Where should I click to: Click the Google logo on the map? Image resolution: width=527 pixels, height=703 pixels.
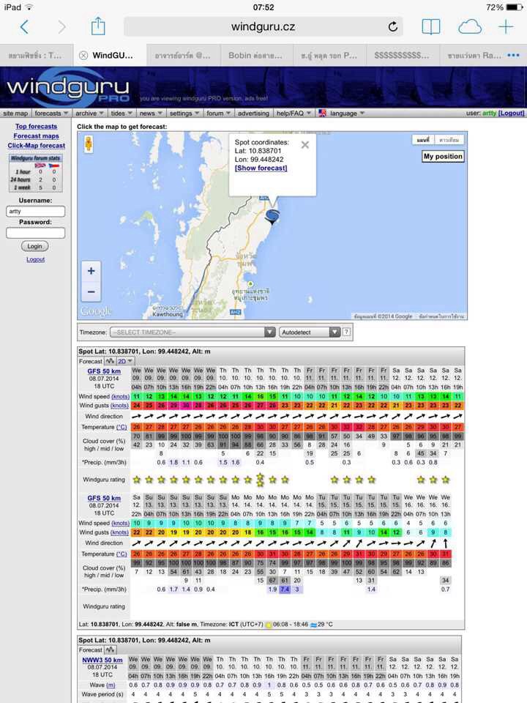click(x=95, y=310)
